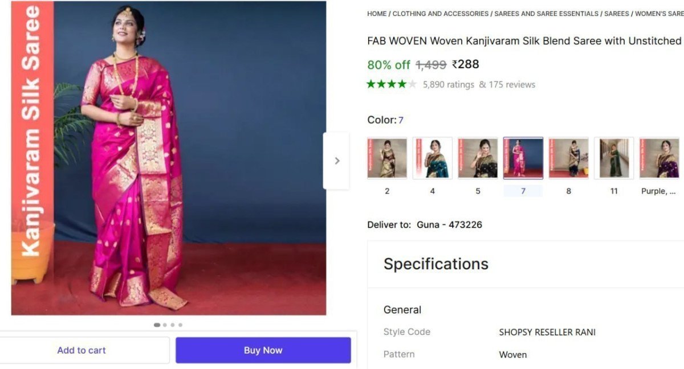
Task: Select the teal saree variant 4
Action: [x=432, y=158]
